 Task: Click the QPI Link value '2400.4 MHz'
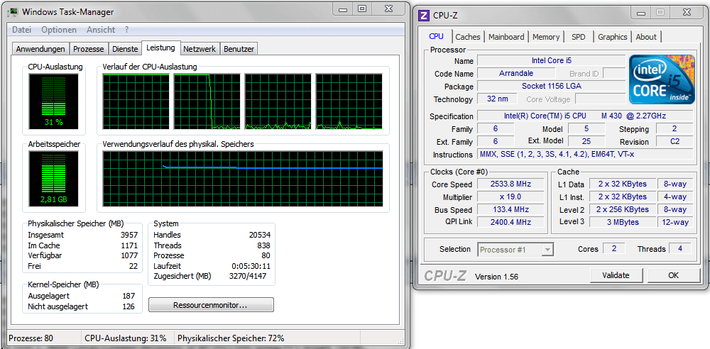click(510, 222)
